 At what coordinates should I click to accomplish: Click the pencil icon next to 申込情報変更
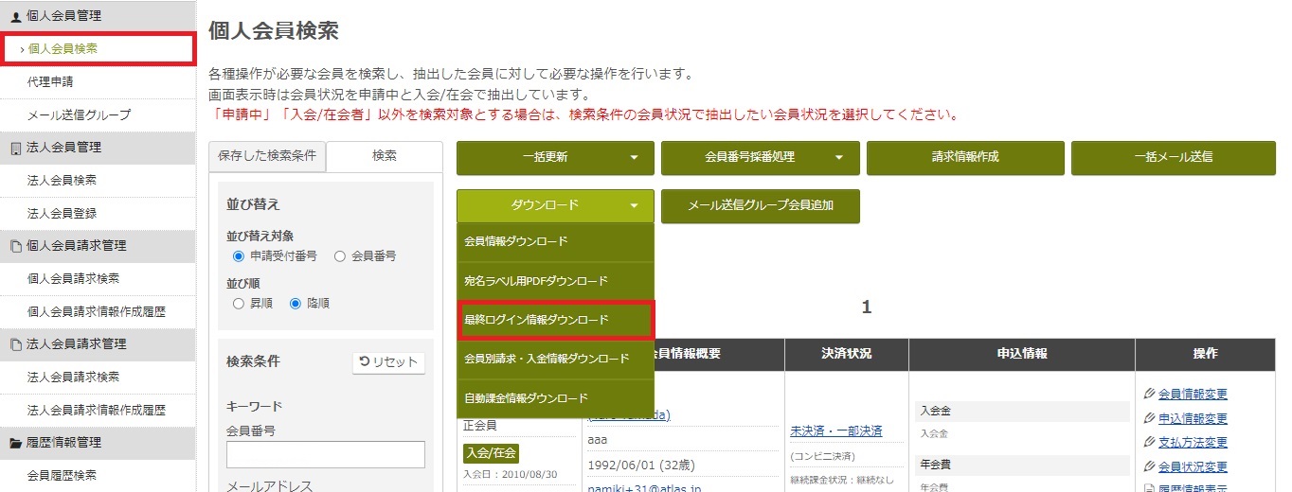click(x=1150, y=418)
